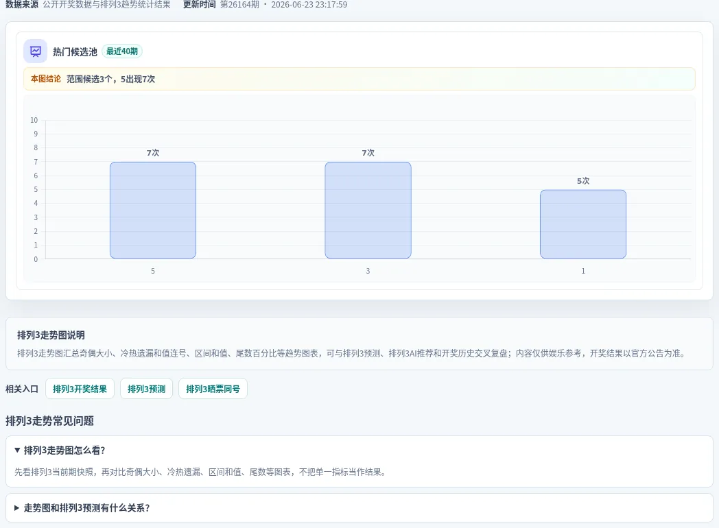Click the 公开开奖数据与排列3趋势统计结果 source text
The image size is (719, 528).
[x=106, y=5]
